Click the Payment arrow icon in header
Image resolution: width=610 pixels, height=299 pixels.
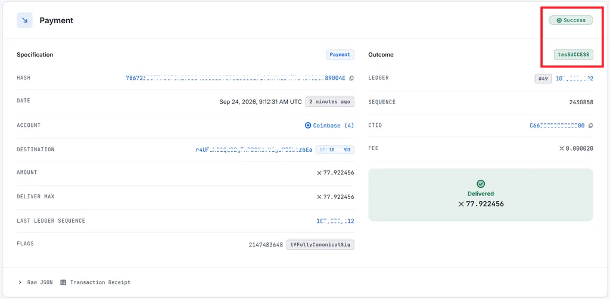[24, 20]
